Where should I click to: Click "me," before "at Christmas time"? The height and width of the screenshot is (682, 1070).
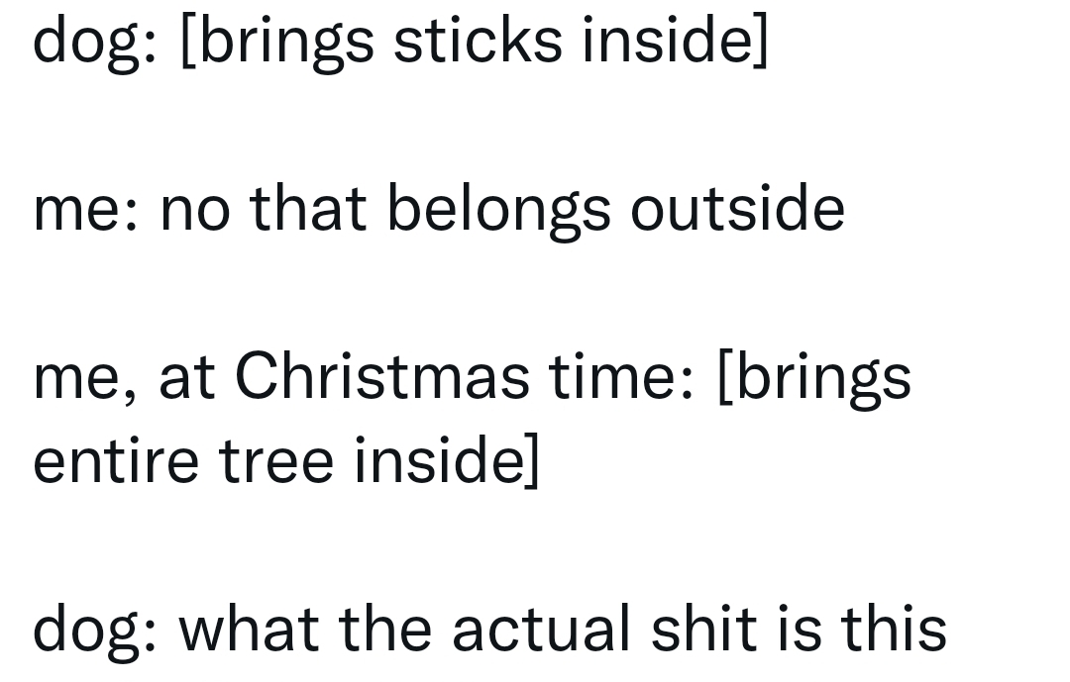85,379
